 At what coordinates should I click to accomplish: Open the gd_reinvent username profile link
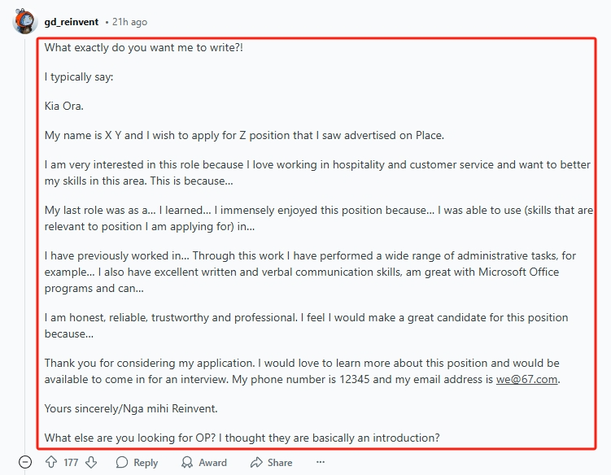point(72,22)
